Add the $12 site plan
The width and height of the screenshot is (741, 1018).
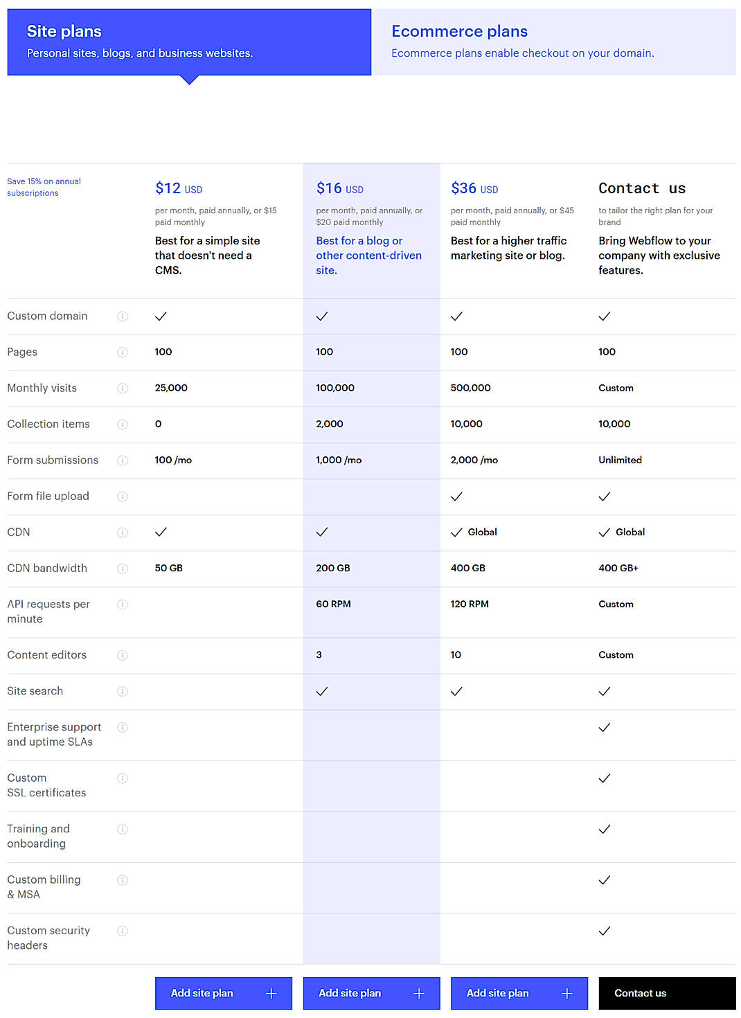point(223,993)
